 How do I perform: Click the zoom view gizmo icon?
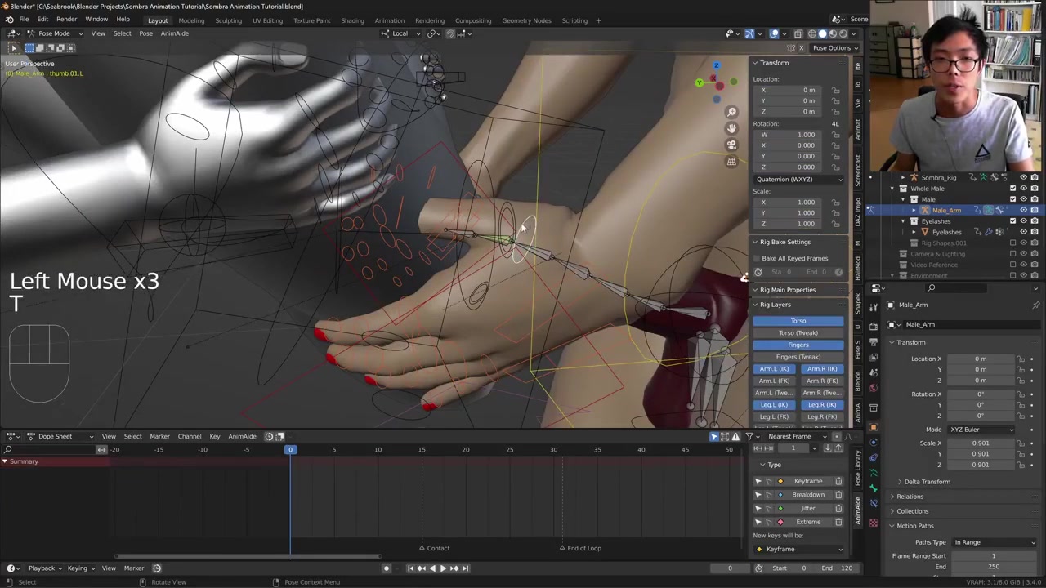point(731,112)
